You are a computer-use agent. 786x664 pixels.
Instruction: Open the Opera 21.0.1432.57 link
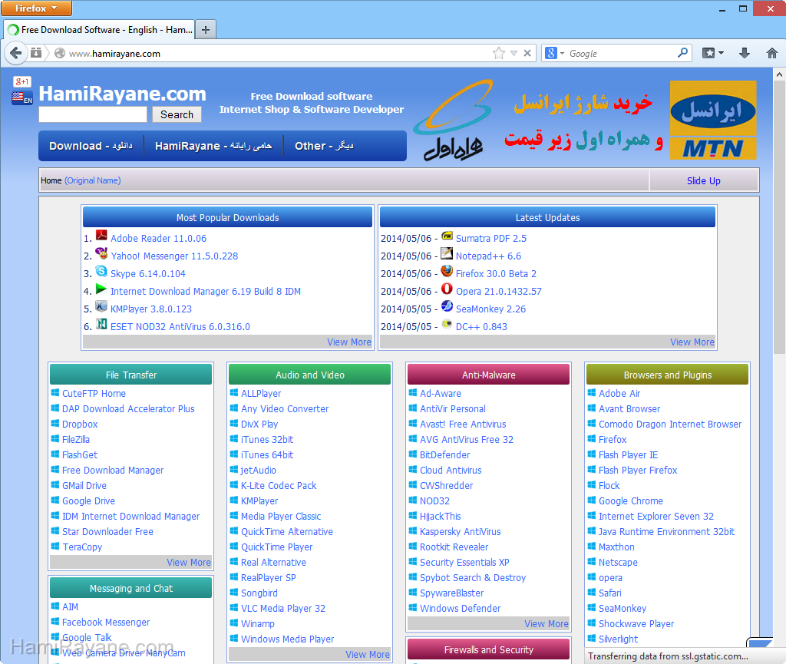pos(498,291)
